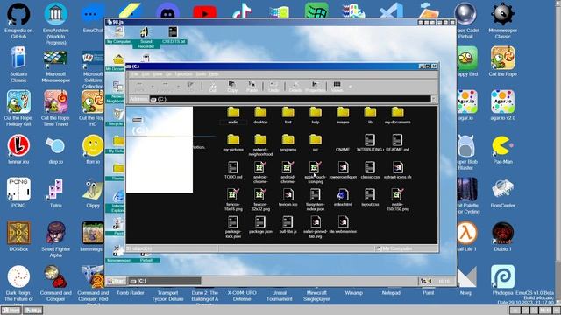This screenshot has height=315, width=561.
Task: Click the 98.js button in EmuOS taskbar
Action: 33,311
